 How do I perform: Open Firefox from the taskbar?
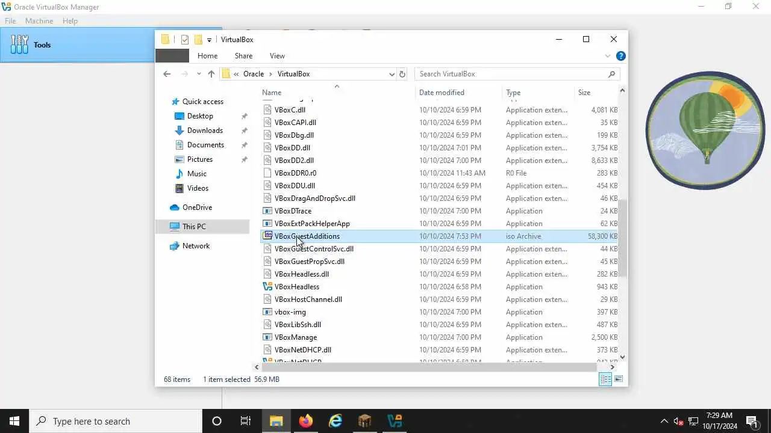pyautogui.click(x=306, y=421)
